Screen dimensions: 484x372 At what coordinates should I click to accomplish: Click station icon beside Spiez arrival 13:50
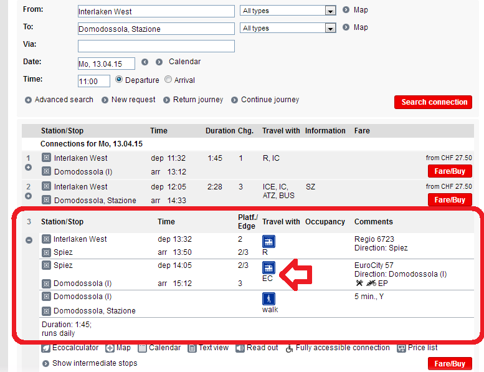[x=46, y=252]
